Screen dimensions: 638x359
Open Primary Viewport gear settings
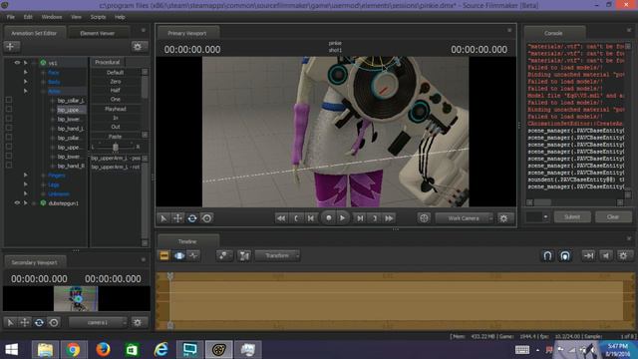[x=503, y=218]
